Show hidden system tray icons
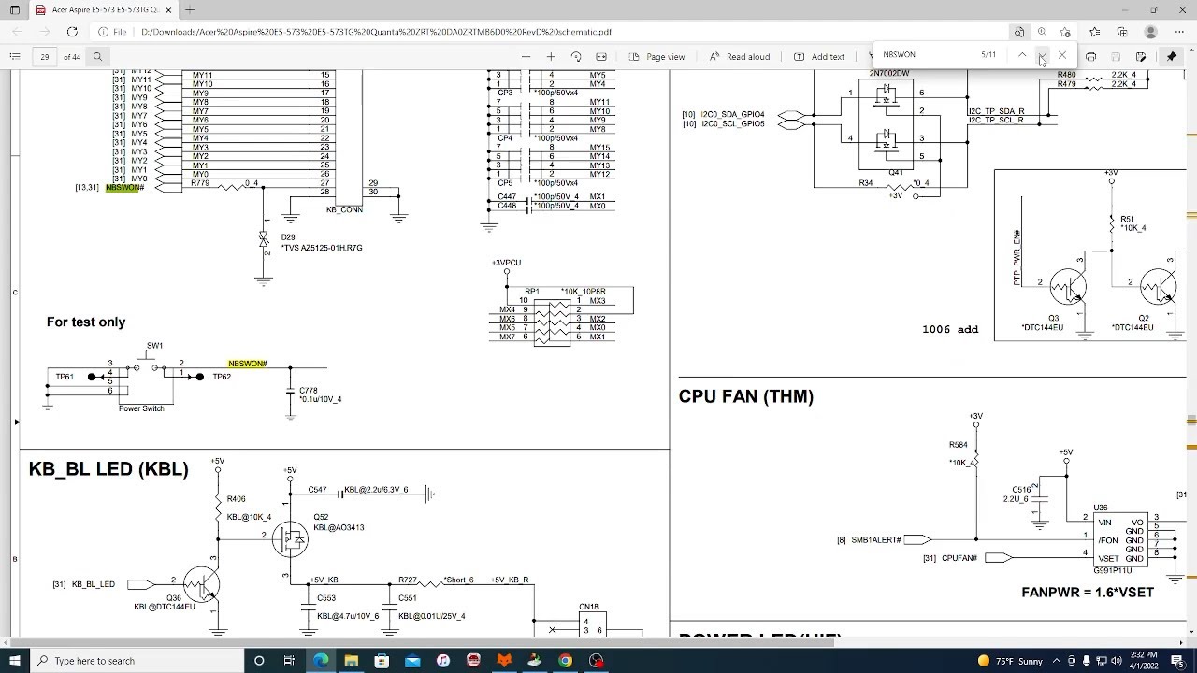Screen dimensions: 1197x673 coord(1058,661)
